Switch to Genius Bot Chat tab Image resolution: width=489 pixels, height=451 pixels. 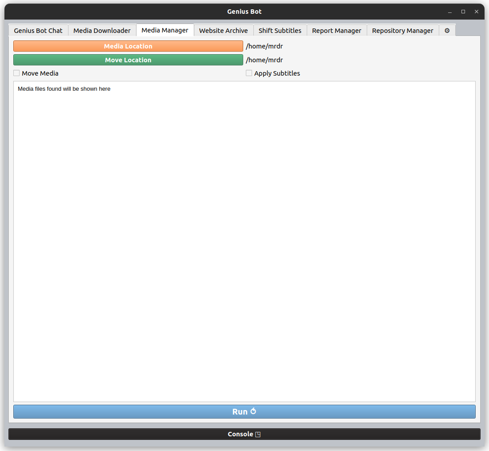click(38, 31)
